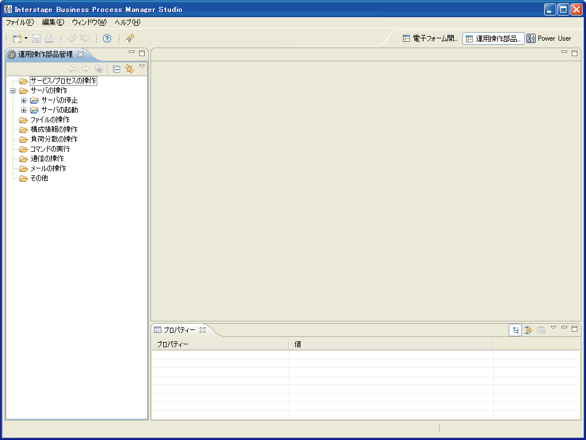Screen dimensions: 586x440
Task: Click the pen-shaped icon in the main toolbar
Action: 129,38
